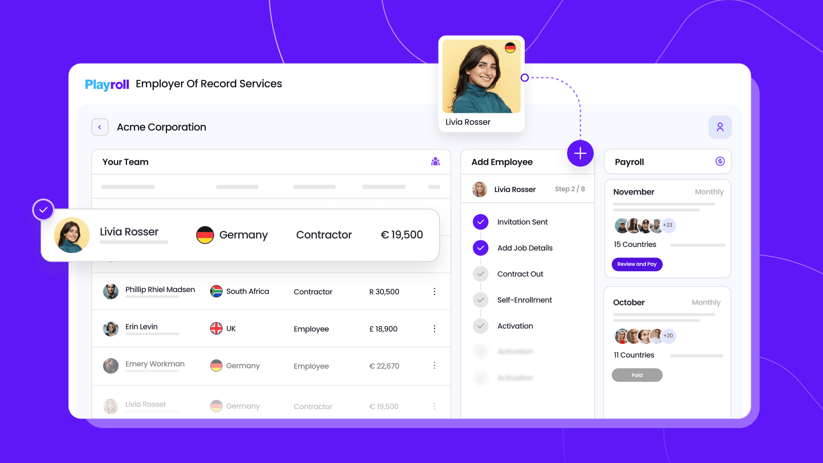Image resolution: width=823 pixels, height=463 pixels.
Task: Click South Africa flag icon
Action: (x=216, y=291)
